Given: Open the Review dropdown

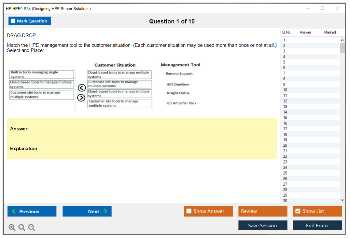Looking at the screenshot, I should coord(283,211).
